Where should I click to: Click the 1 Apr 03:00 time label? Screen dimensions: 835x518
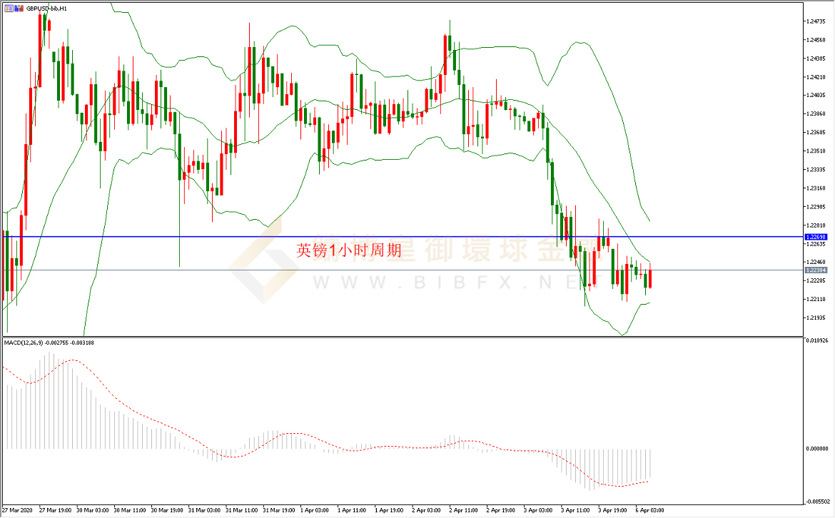315,510
